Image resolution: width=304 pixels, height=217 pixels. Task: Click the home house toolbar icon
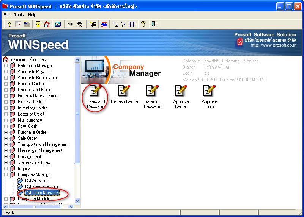click(x=47, y=24)
